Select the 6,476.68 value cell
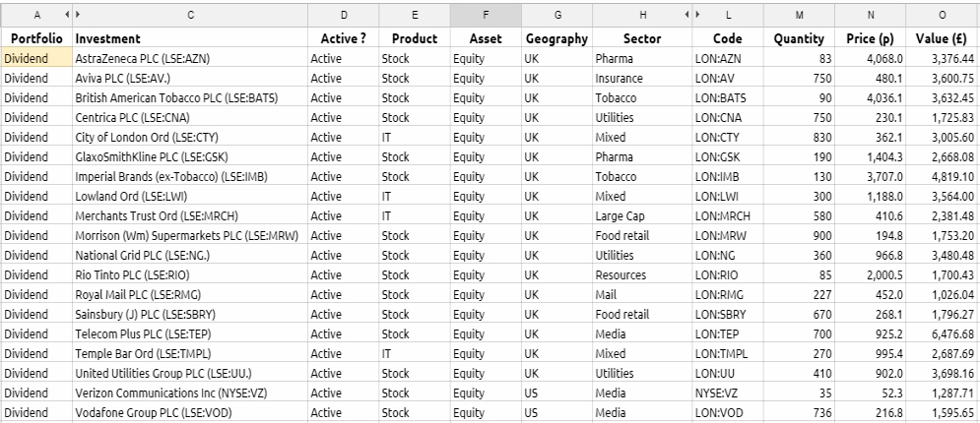The width and height of the screenshot is (980, 423). 943,333
